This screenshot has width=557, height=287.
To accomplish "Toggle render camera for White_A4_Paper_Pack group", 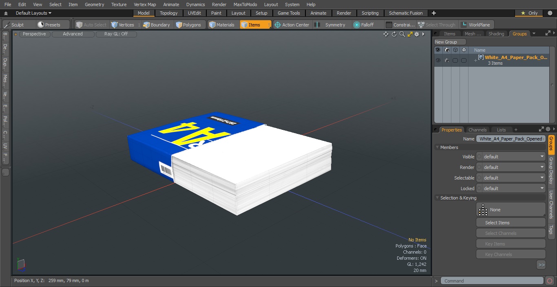I will point(447,60).
